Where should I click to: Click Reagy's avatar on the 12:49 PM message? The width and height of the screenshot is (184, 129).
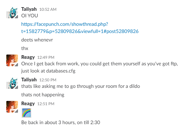(12, 60)
